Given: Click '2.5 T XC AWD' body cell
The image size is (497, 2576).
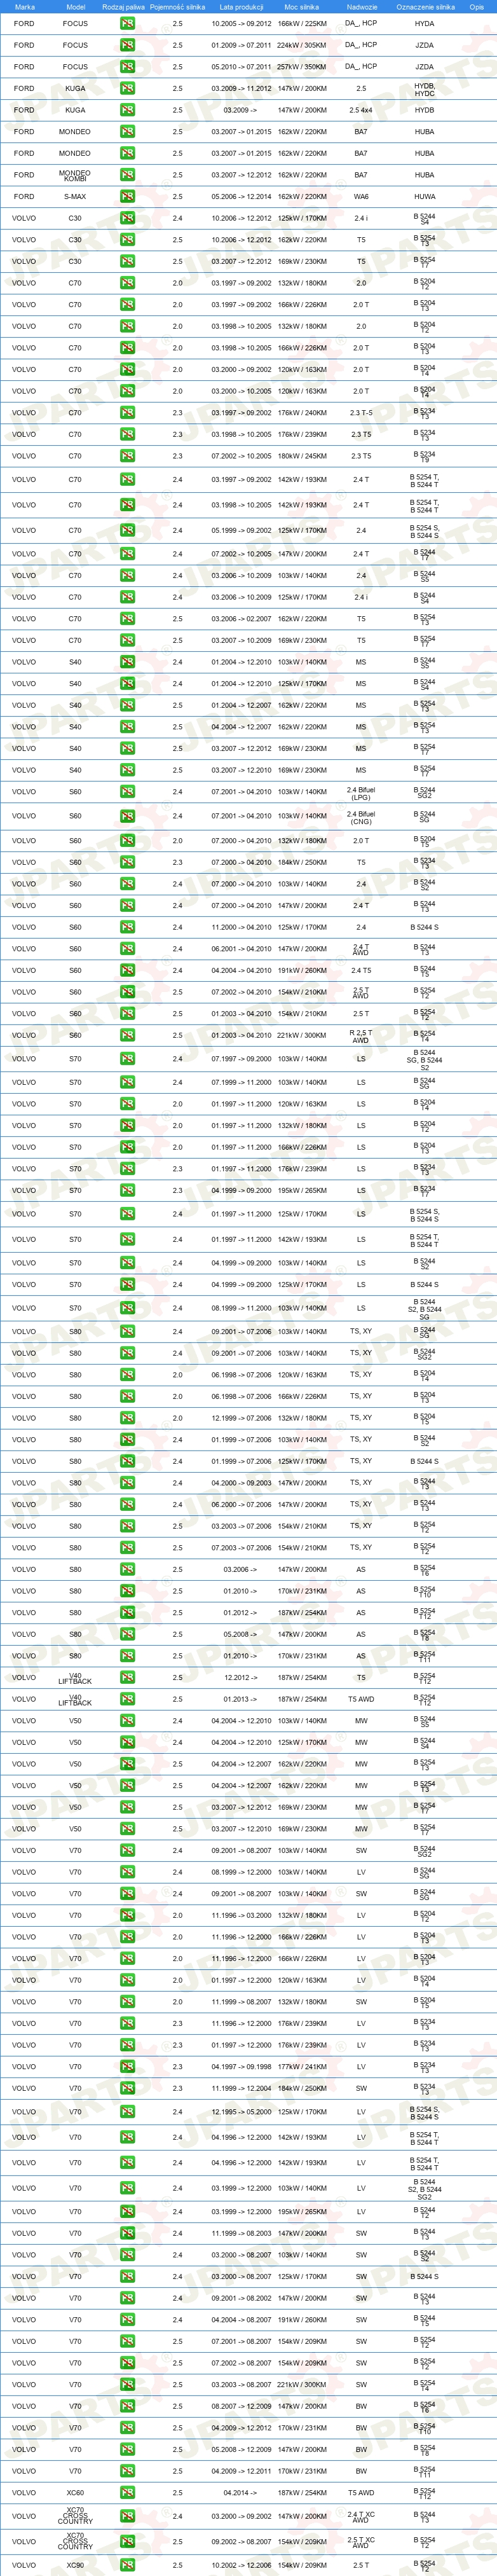Looking at the screenshot, I should pos(361,2543).
